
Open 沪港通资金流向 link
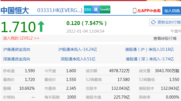pyautogui.click(x=17, y=49)
